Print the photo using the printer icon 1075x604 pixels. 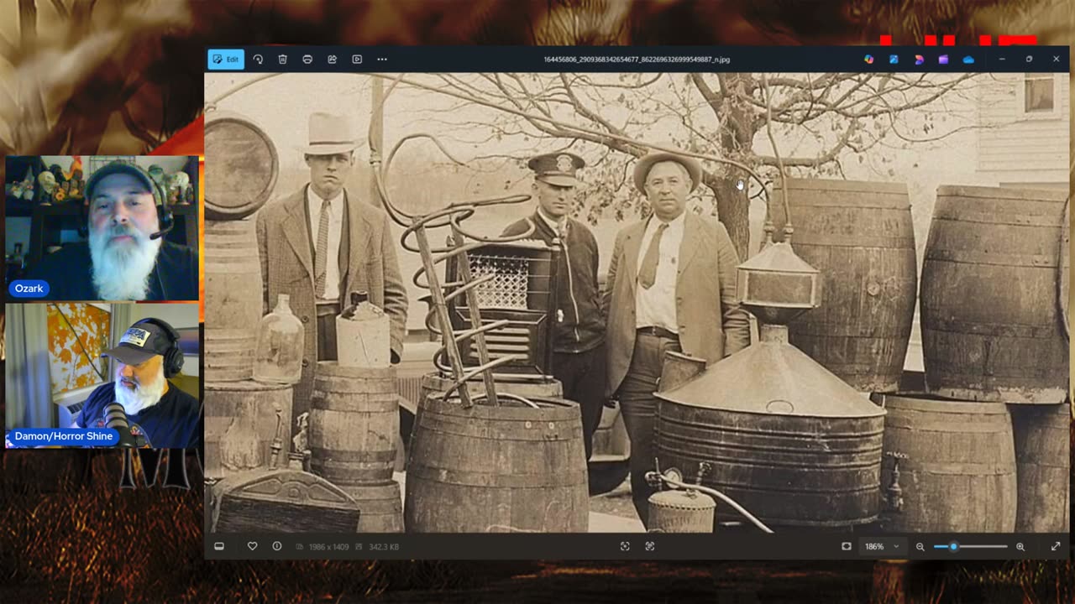[307, 60]
